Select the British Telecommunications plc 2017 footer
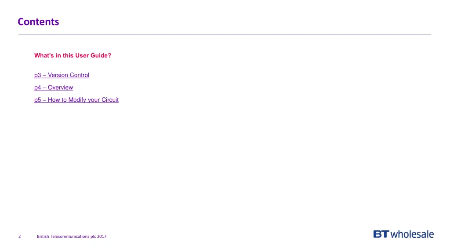Image resolution: width=450 pixels, height=251 pixels. pyautogui.click(x=72, y=237)
